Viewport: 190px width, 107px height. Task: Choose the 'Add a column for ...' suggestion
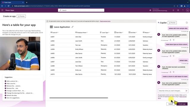click(12, 81)
